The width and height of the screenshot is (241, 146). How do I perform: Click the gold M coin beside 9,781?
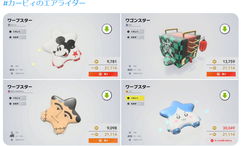point(96,62)
